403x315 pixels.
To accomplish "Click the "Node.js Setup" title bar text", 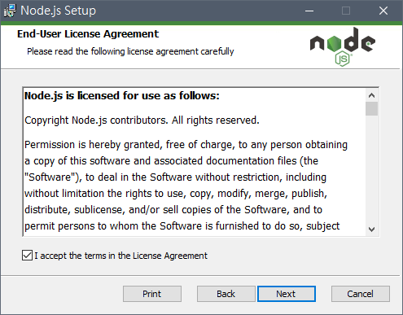I will tap(59, 11).
